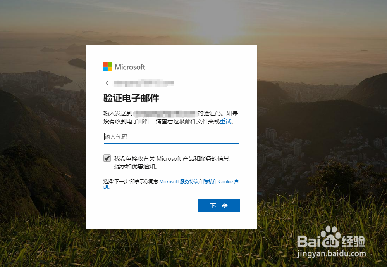Click the back arrow icon

108,83
